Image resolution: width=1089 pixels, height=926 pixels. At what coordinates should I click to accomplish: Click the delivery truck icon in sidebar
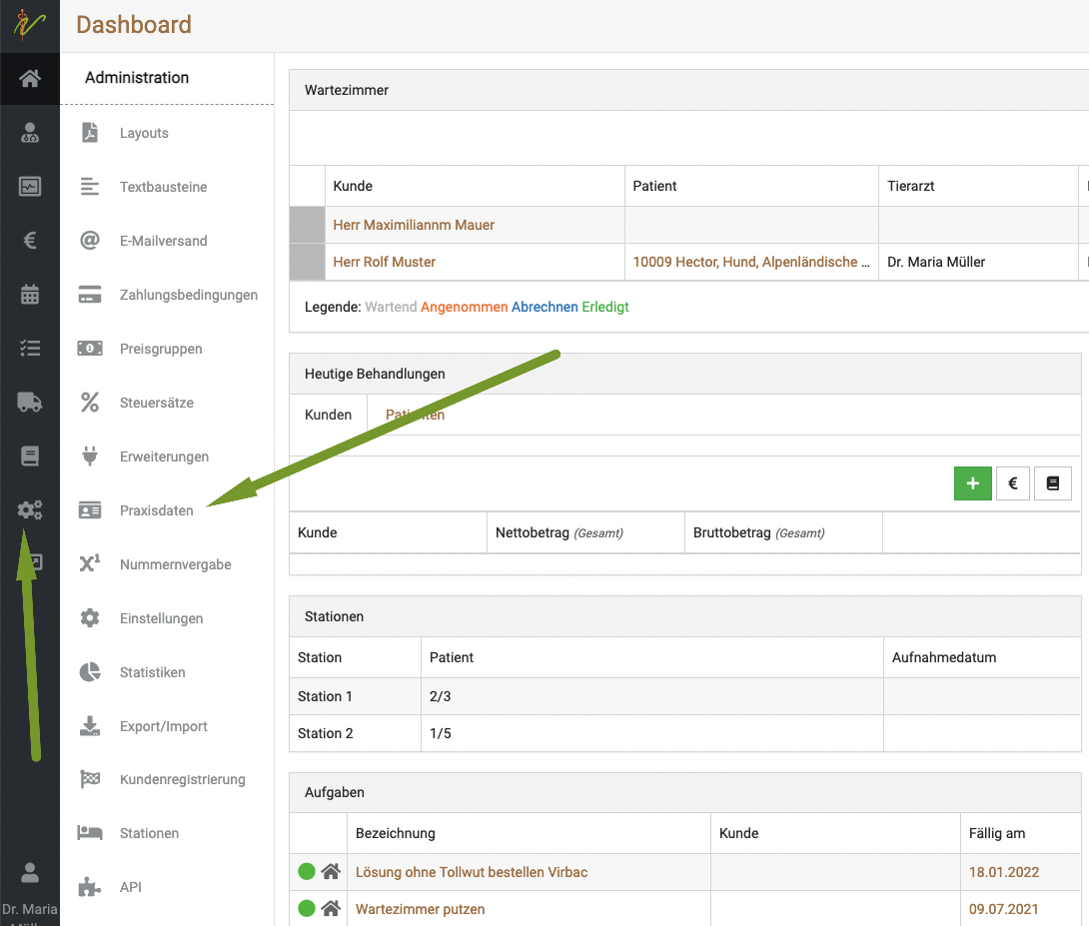click(x=30, y=403)
